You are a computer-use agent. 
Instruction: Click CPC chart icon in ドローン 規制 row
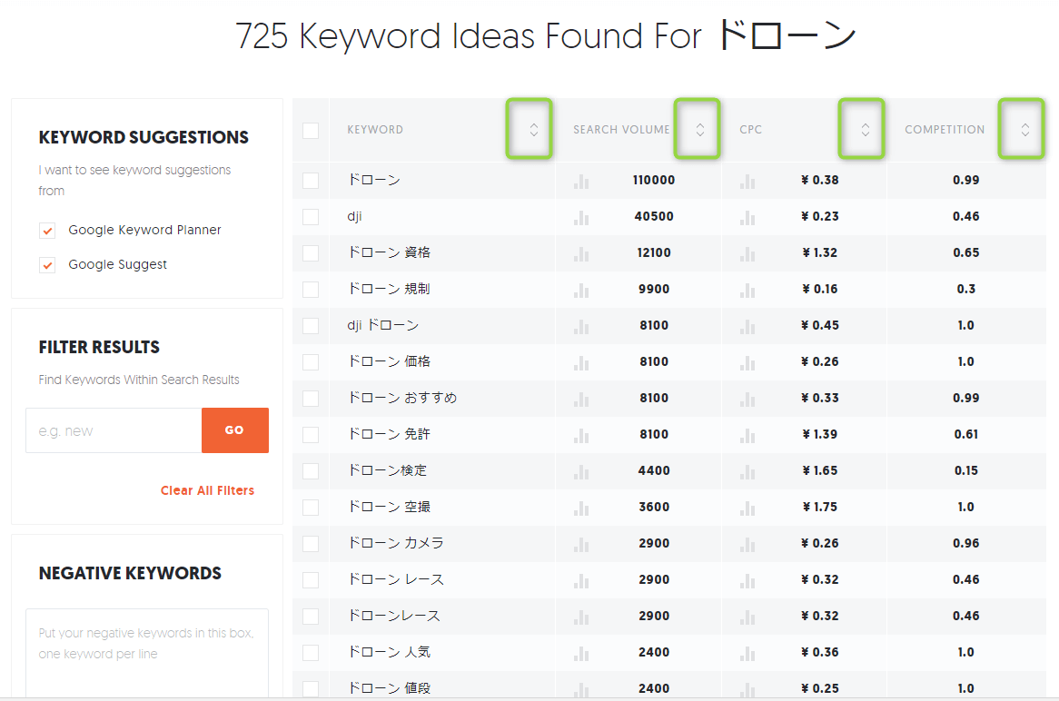[x=747, y=291]
